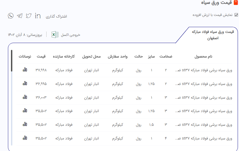The height and width of the screenshot is (151, 239).
Task: Share page on WhatsApp
Action: click(x=11, y=16)
